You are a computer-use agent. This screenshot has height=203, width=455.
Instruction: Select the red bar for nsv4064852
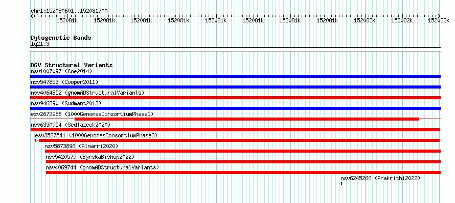tap(235, 98)
